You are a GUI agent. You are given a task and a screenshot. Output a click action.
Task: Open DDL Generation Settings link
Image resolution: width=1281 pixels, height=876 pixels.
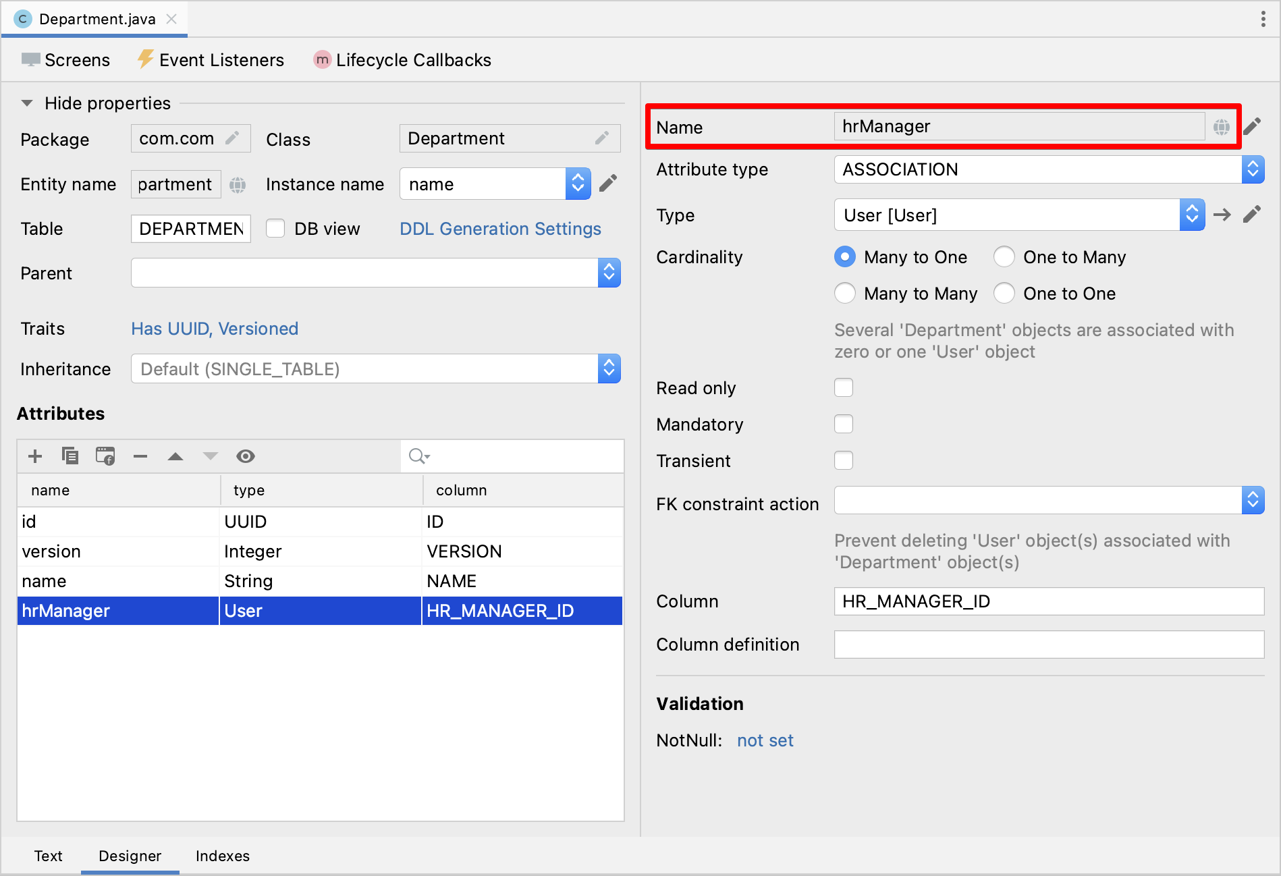pyautogui.click(x=500, y=229)
